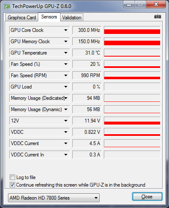This screenshot has height=208, width=169.
Task: Enable the Log to file checkbox
Action: 12,177
